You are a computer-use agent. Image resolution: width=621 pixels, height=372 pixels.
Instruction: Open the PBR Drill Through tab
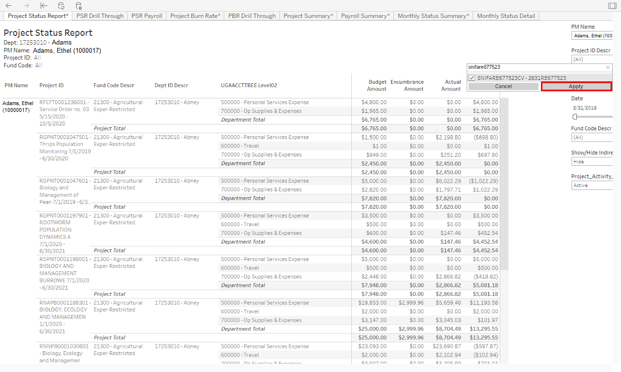(252, 15)
